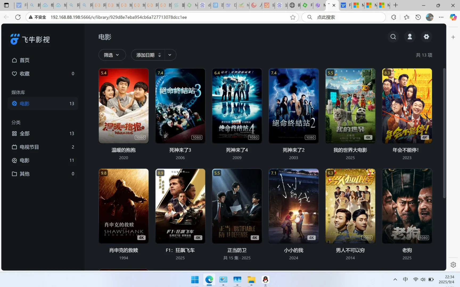The height and width of the screenshot is (287, 460).
Task: Open the user account icon
Action: click(410, 37)
